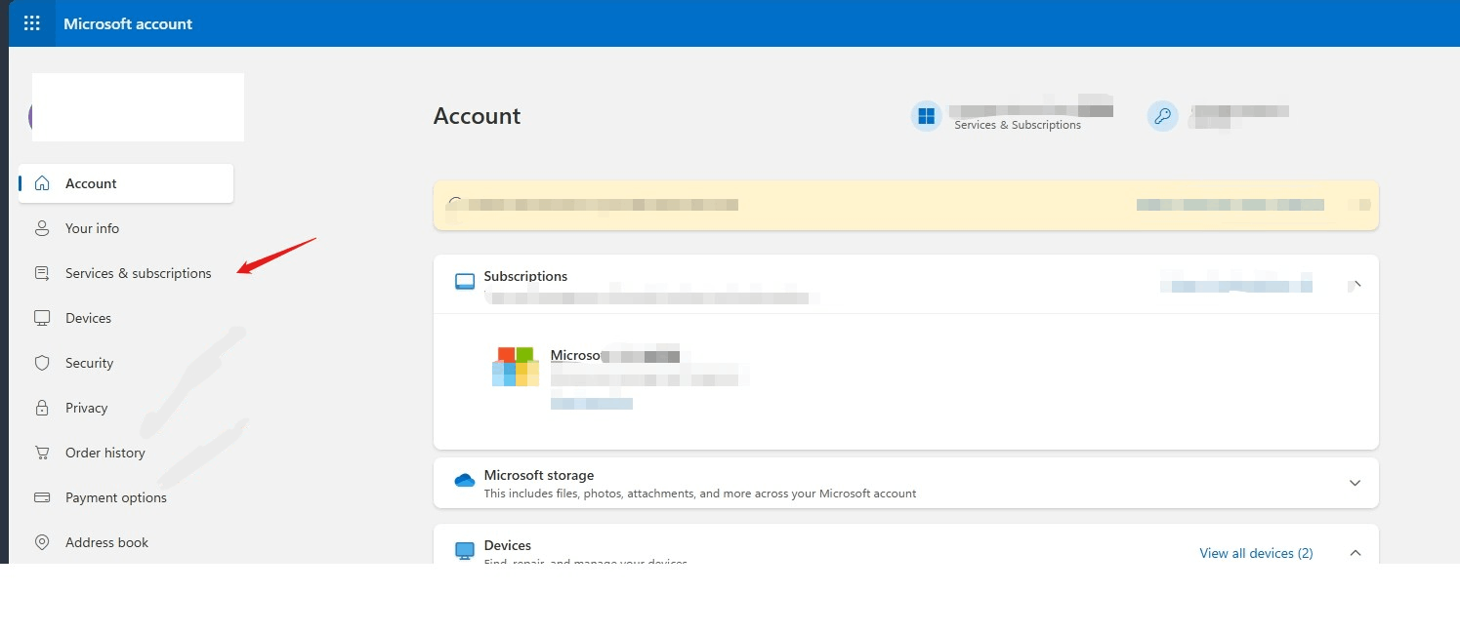Open the Microsoft subscription name link
1460x632 pixels.
[x=615, y=355]
